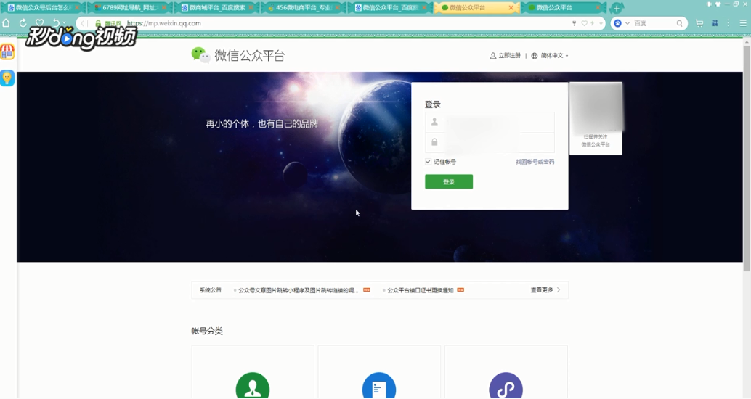Image resolution: width=751 pixels, height=399 pixels.
Task: Click the purple mini-program account type icon
Action: 506,386
